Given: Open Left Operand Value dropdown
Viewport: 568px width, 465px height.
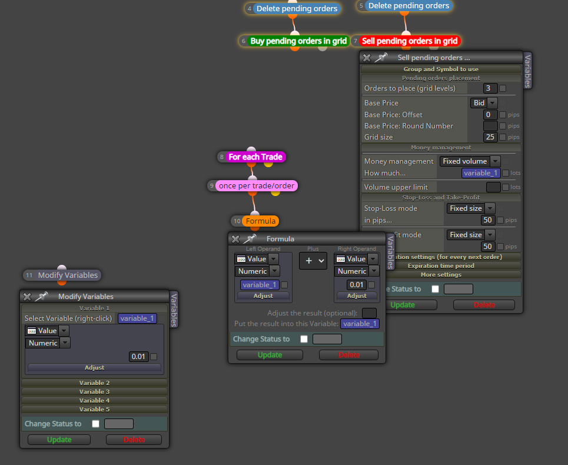Looking at the screenshot, I should 257,259.
